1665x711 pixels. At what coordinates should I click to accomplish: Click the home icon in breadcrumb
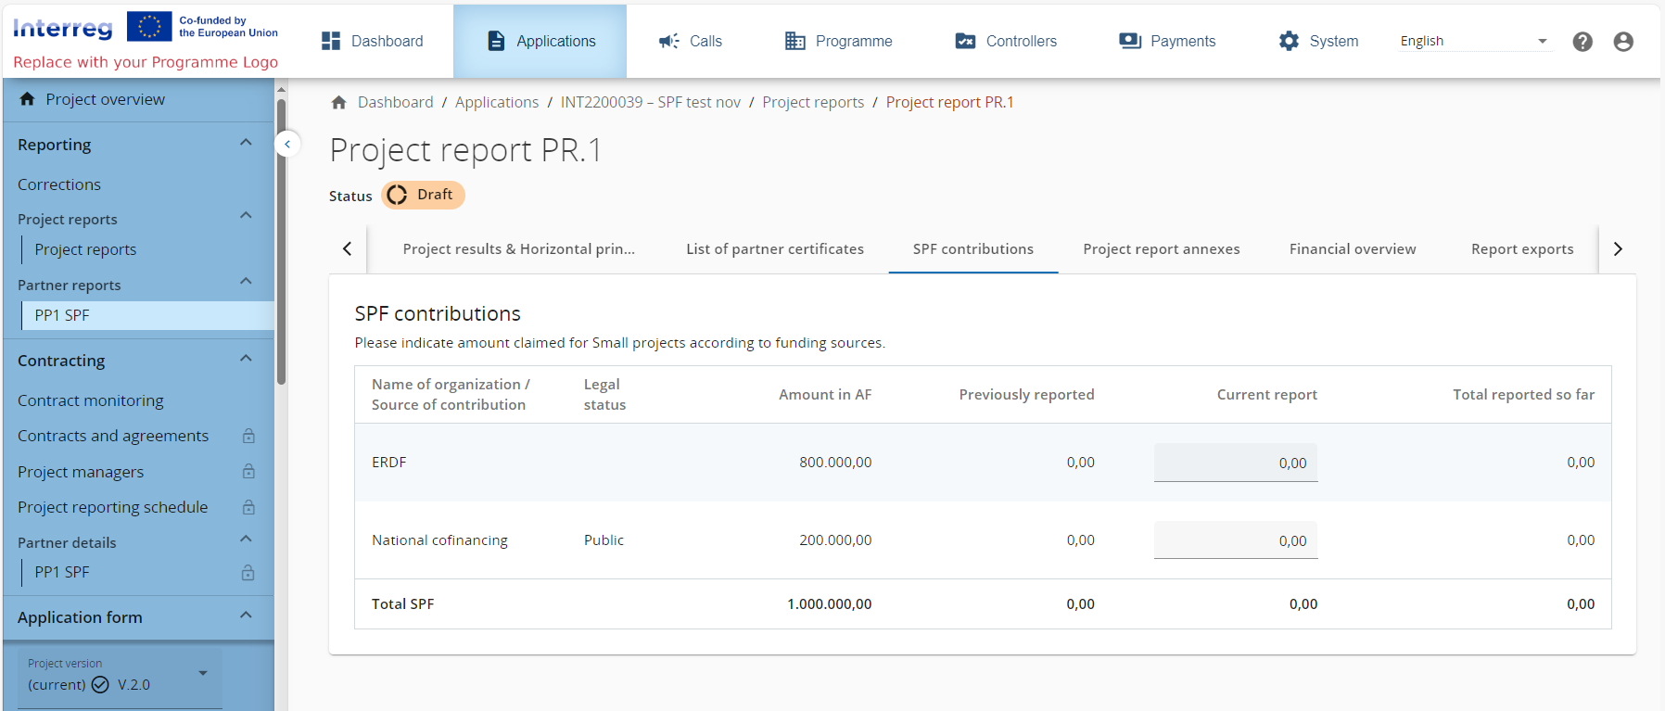[x=338, y=103]
